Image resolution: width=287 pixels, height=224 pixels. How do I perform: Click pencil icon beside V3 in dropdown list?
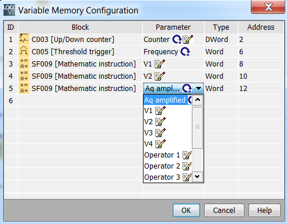[x=160, y=133]
